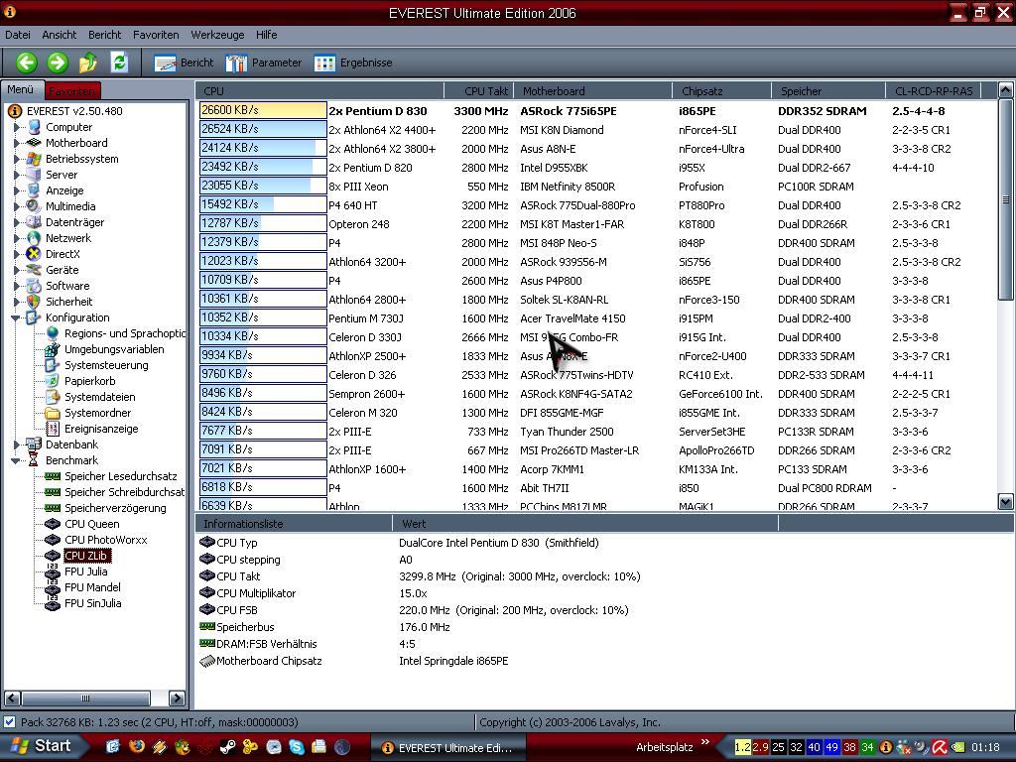Select the 15492 KB/s P4 640 HT row
Screen dimensions: 1016x762
click(596, 205)
